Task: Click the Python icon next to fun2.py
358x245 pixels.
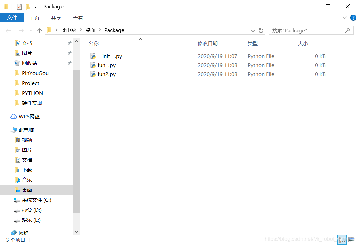Action: pos(93,74)
